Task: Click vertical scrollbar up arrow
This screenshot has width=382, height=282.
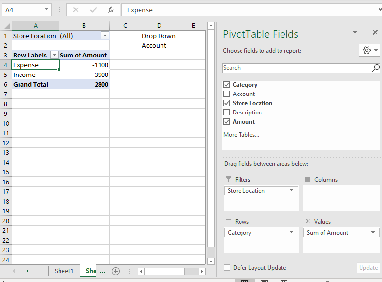Action: [211, 25]
